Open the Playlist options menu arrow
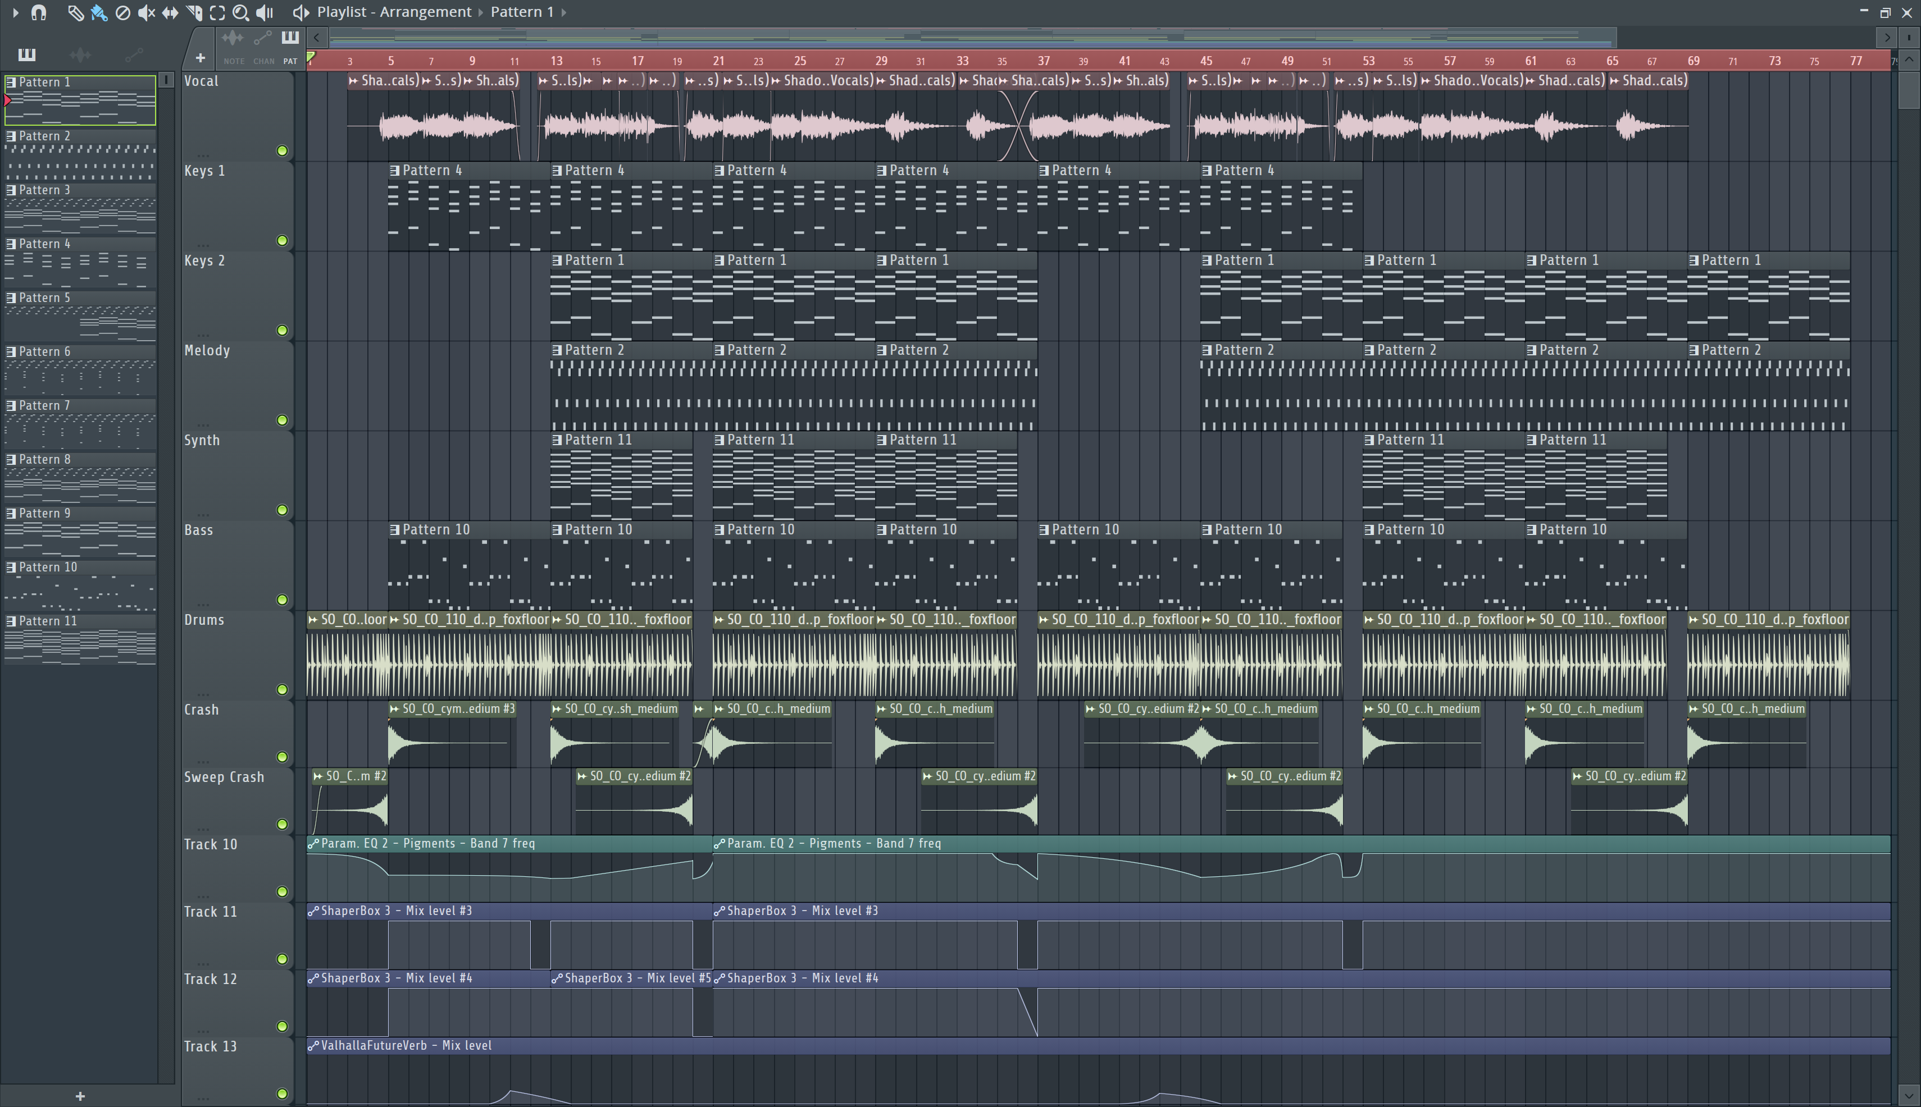Screen dimensions: 1921x1107 point(15,13)
